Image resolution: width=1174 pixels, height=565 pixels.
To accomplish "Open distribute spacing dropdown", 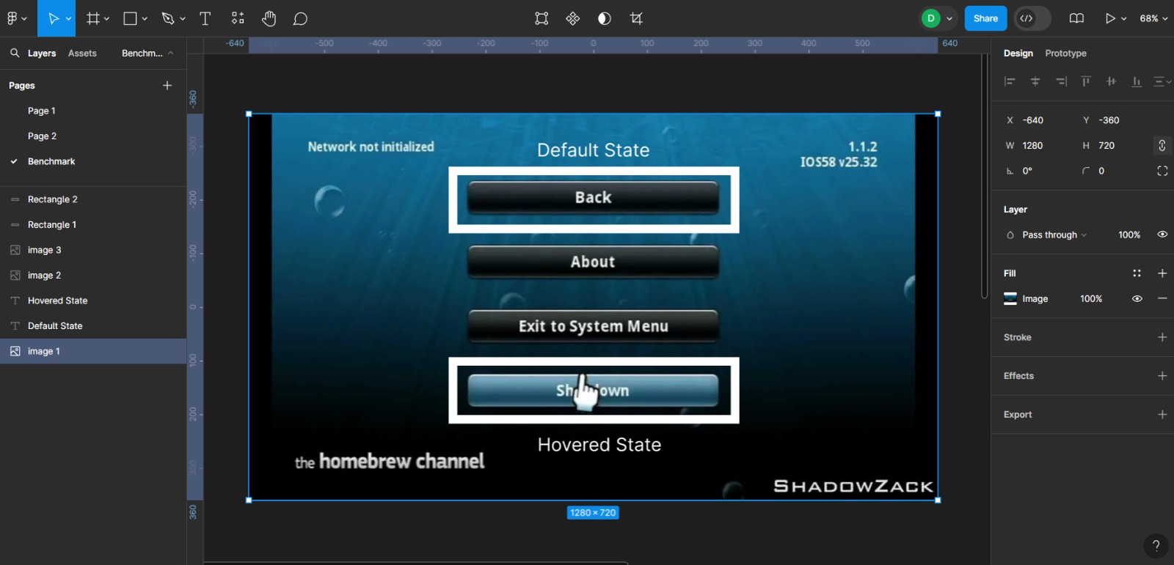I will tap(1162, 81).
